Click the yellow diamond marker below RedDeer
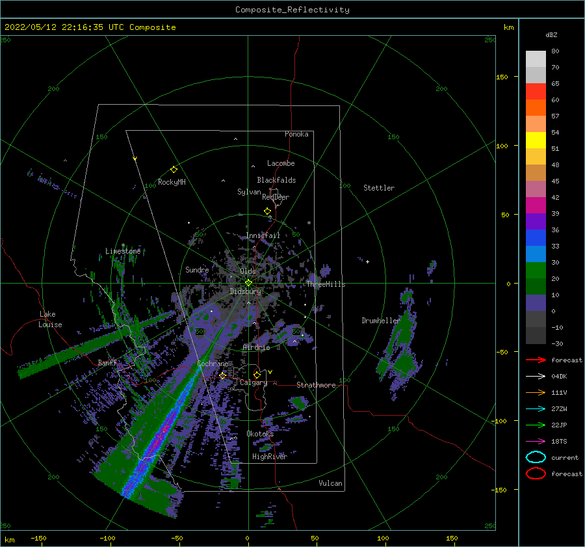 pyautogui.click(x=267, y=211)
